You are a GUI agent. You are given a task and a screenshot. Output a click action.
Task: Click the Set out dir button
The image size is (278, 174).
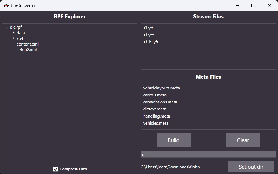click(251, 167)
